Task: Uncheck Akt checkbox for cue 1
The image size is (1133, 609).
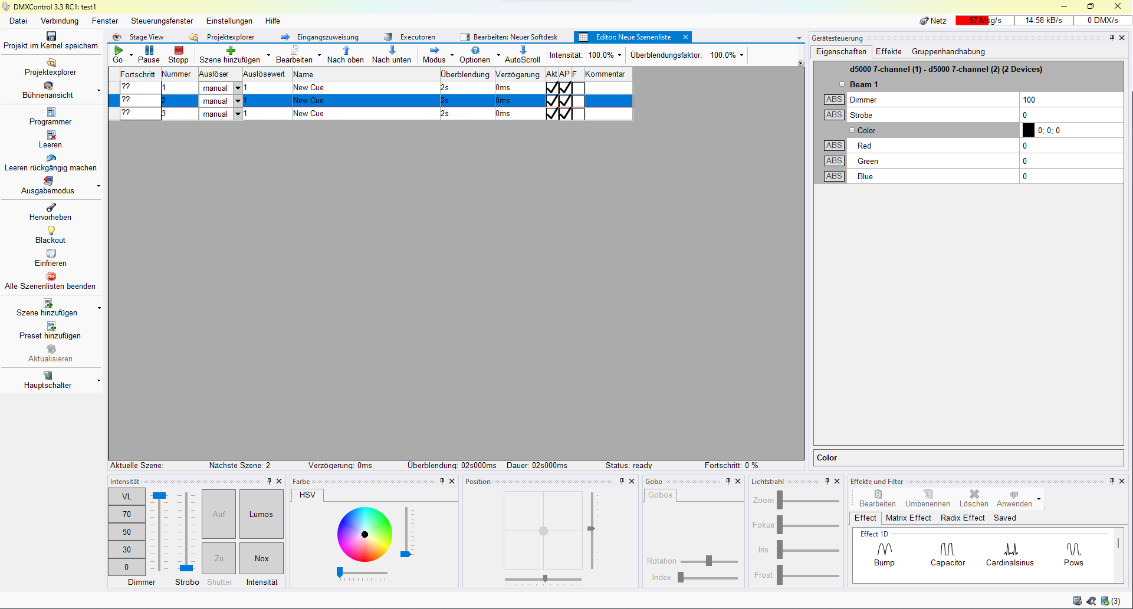Action: (552, 88)
